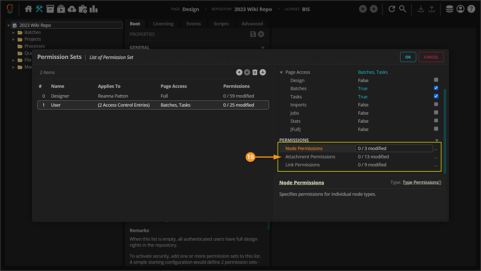The width and height of the screenshot is (481, 271).
Task: Open search with the magnifier icon
Action: coord(403,9)
